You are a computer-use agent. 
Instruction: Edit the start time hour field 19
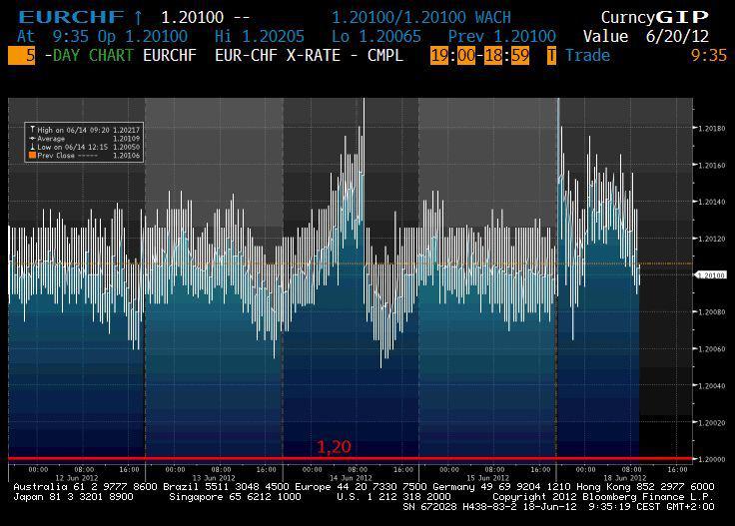coord(439,55)
